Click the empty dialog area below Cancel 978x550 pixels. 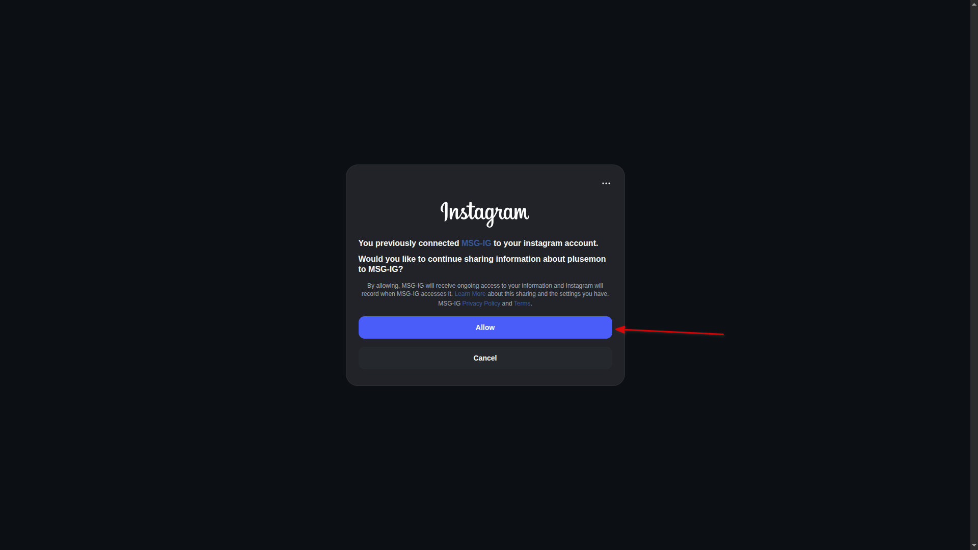pyautogui.click(x=485, y=377)
